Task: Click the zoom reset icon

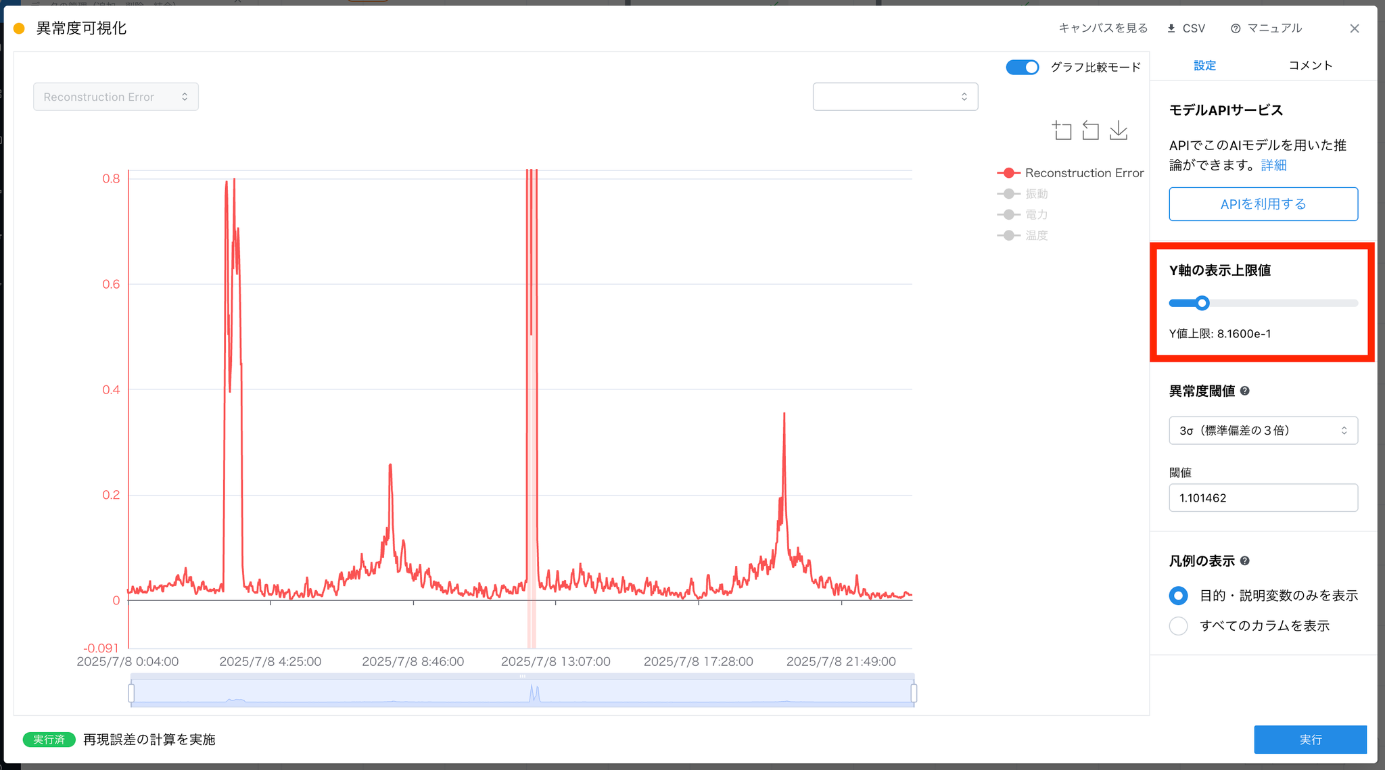Action: (x=1090, y=130)
